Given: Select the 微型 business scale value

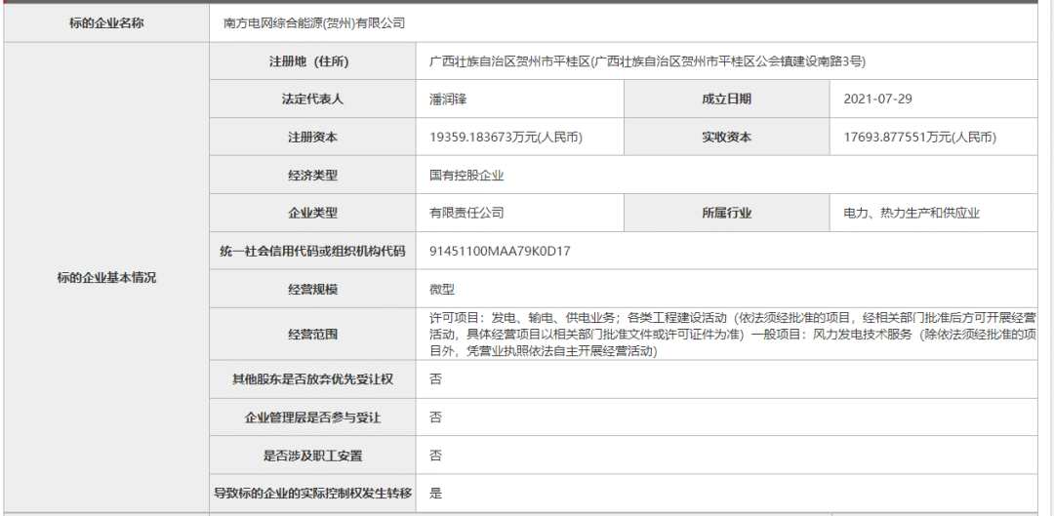Looking at the screenshot, I should coord(442,289).
